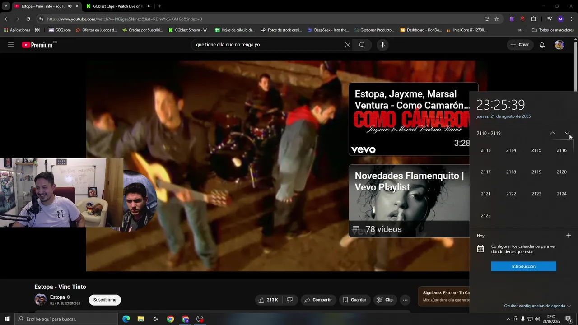Viewport: 578px width, 325px height.
Task: Click the Windows taskbar search box
Action: point(66,319)
